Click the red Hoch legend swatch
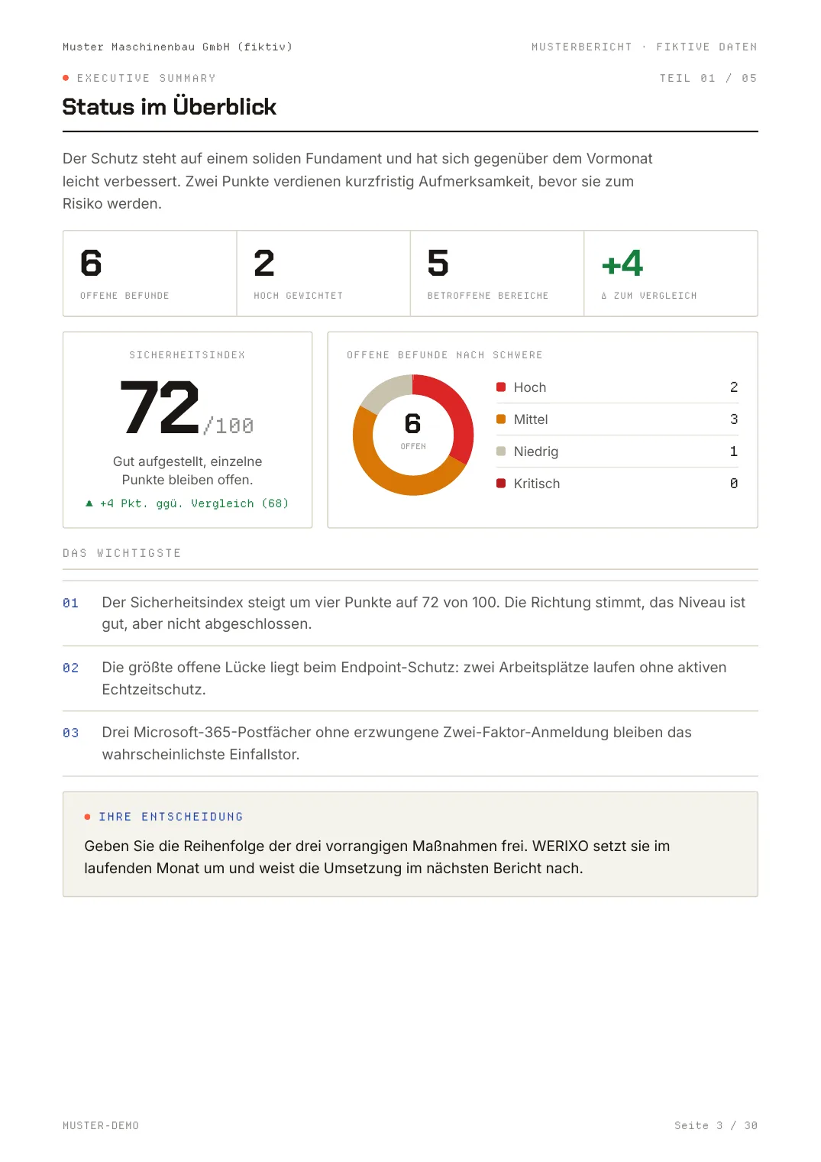This screenshot has height=1162, width=821. (x=501, y=387)
